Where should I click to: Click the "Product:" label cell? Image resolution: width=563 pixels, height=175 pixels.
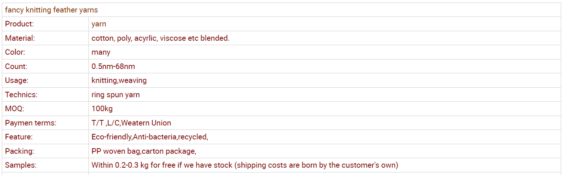(x=19, y=24)
